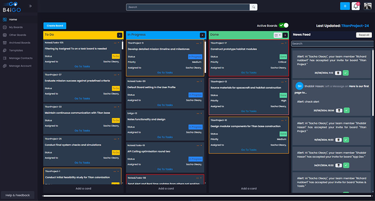Go to Archived Boards in sidebar
This screenshot has width=375, height=201.
19,43
